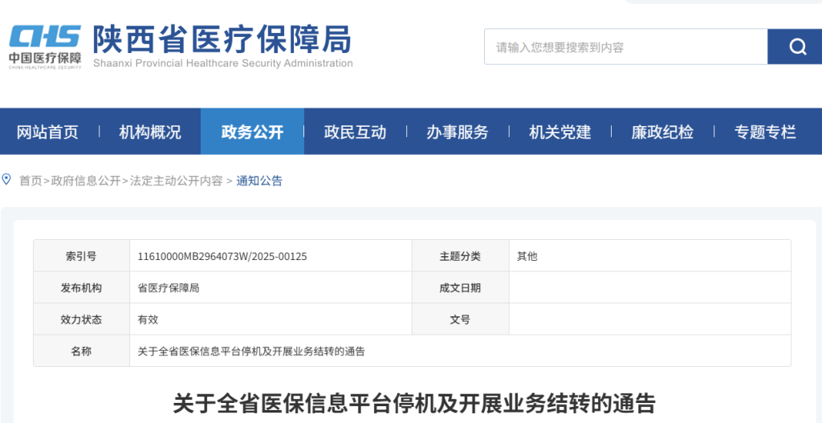Click the 陕西省医疗保障局 site title

[222, 39]
